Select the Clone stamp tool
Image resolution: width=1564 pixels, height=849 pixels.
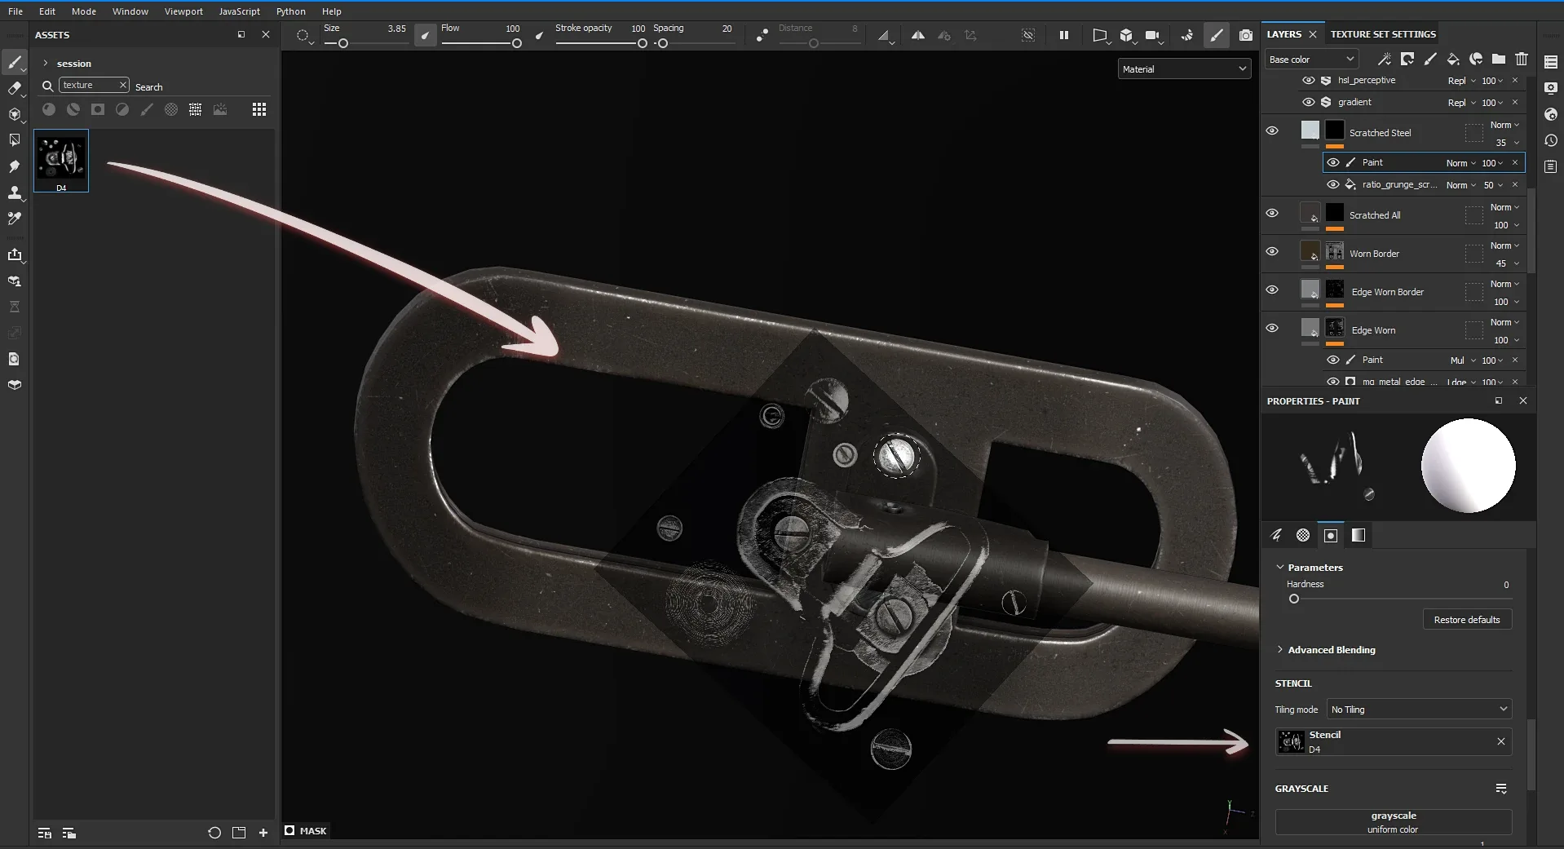tap(14, 192)
